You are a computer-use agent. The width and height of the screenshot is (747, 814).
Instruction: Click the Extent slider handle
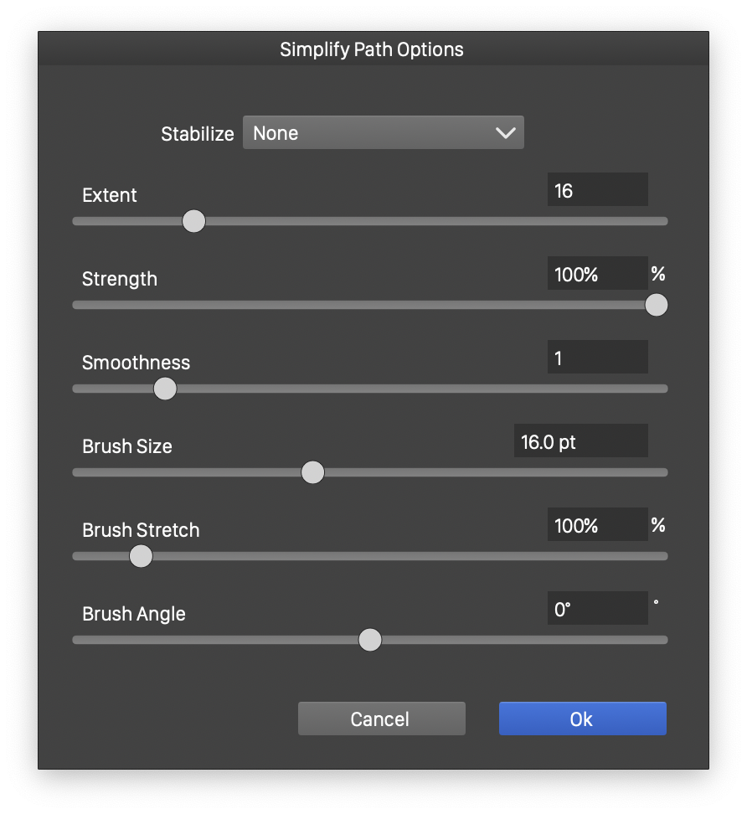point(193,221)
